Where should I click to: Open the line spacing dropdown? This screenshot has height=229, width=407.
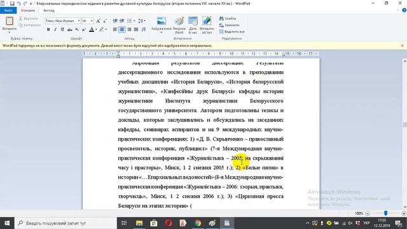[x=142, y=21]
